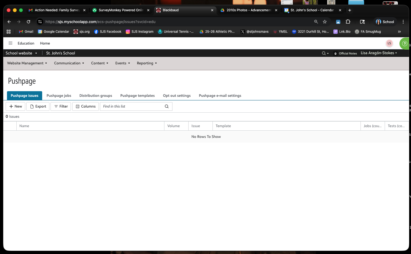
Task: Switch to Action Needed Gmail tab
Action: pyautogui.click(x=57, y=10)
